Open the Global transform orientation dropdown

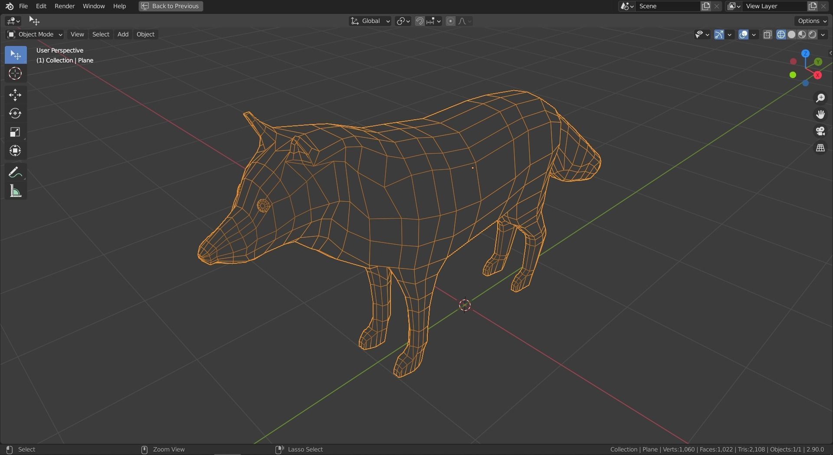(370, 21)
